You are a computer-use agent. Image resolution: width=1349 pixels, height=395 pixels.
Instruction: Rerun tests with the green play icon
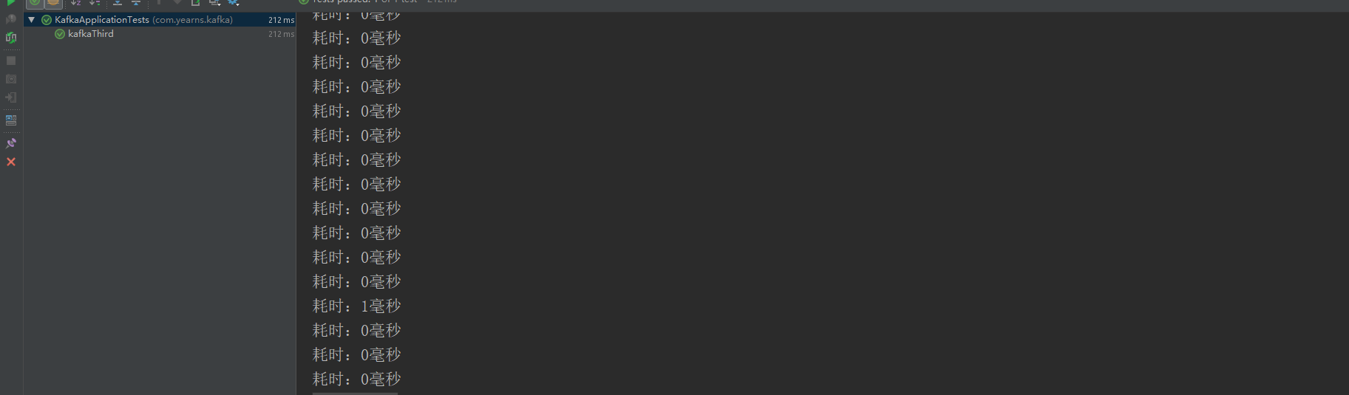[11, 2]
